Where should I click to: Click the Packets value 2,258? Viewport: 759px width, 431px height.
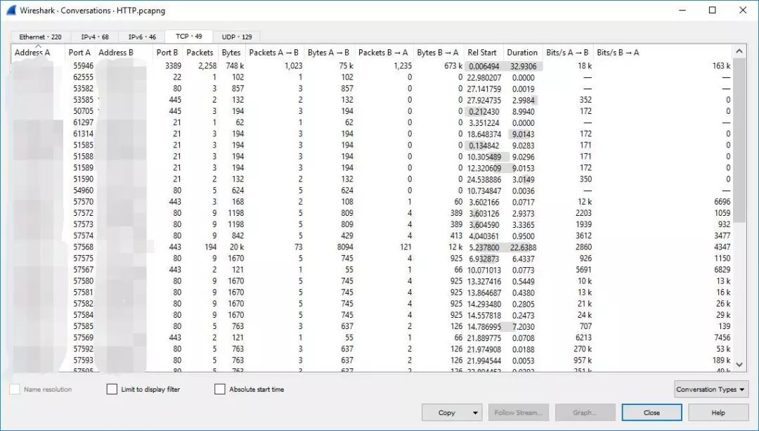coord(207,66)
